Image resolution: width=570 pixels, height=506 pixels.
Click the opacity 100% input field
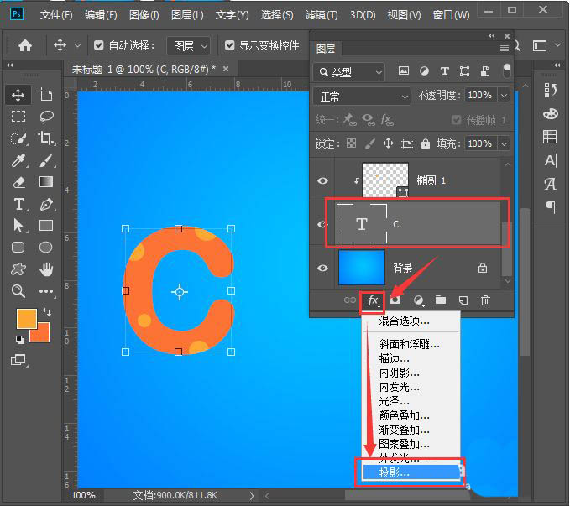point(481,95)
